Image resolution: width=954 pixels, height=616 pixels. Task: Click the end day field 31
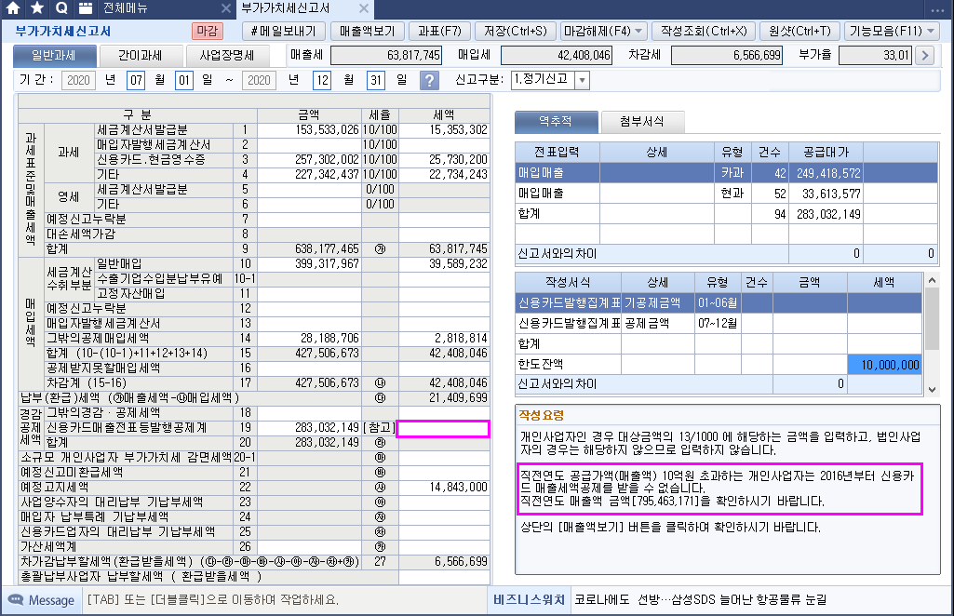(375, 80)
